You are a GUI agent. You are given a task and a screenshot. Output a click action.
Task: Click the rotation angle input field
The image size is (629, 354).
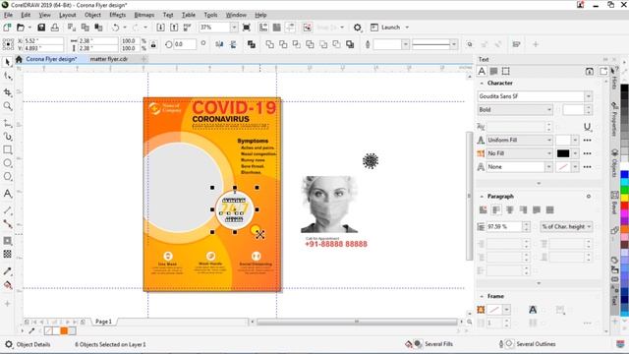coord(185,44)
